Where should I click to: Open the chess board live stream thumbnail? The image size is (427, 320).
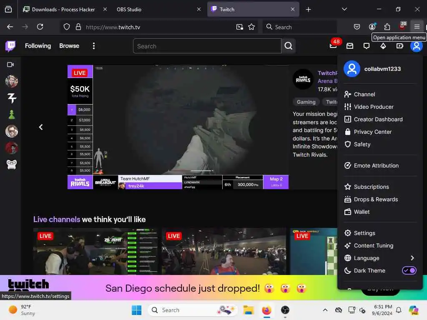[x=314, y=252]
